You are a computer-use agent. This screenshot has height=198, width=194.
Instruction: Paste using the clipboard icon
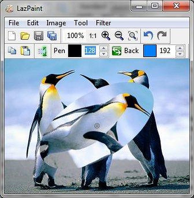(25, 51)
